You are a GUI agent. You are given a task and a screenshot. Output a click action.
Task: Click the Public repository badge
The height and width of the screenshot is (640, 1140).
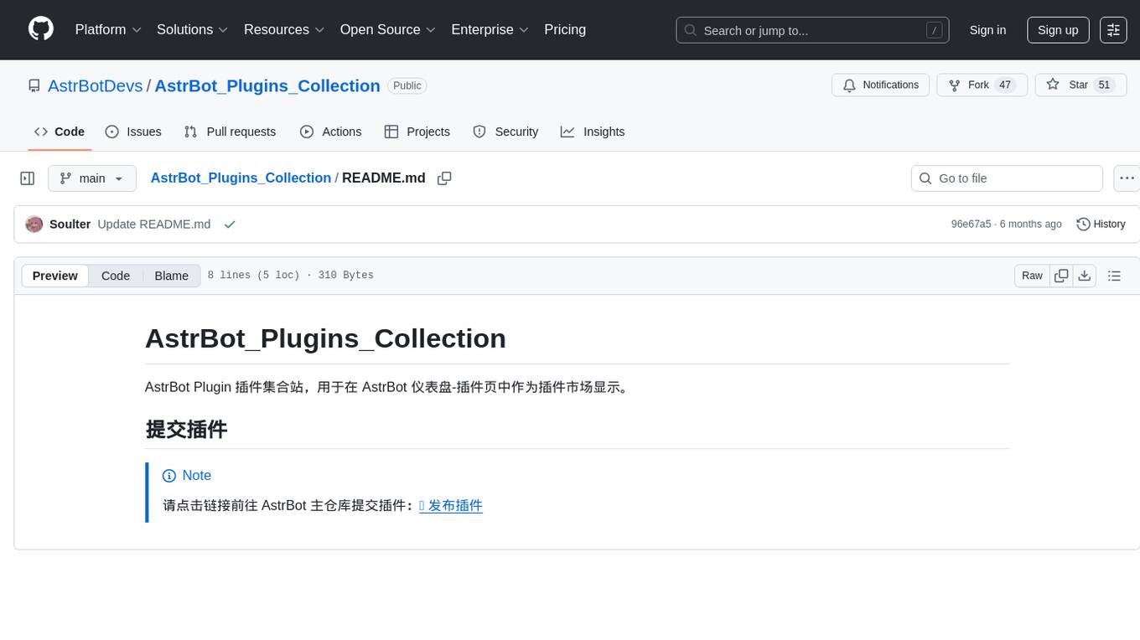pos(407,85)
